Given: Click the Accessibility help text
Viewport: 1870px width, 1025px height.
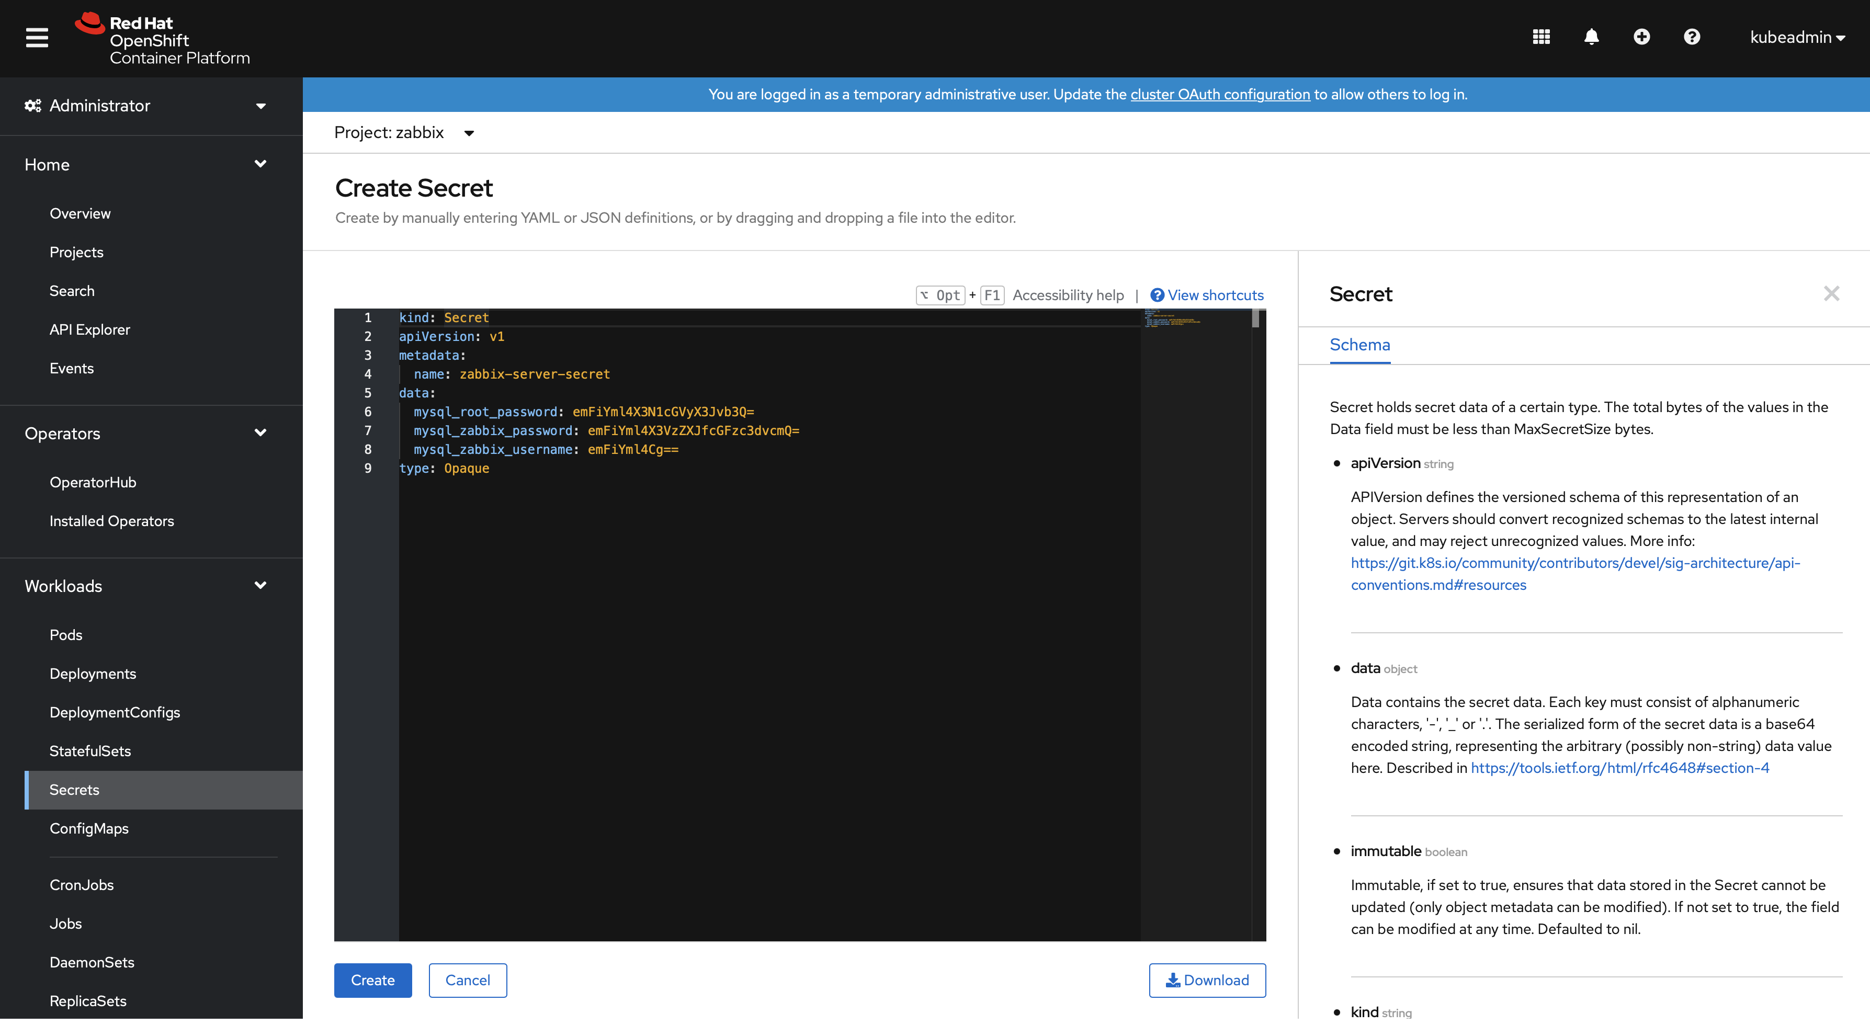Looking at the screenshot, I should tap(1068, 295).
